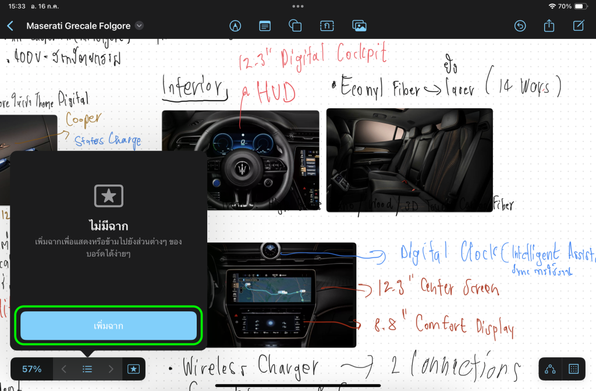Toggle the scenes star panel
Viewport: 596px width, 391px height.
[133, 369]
